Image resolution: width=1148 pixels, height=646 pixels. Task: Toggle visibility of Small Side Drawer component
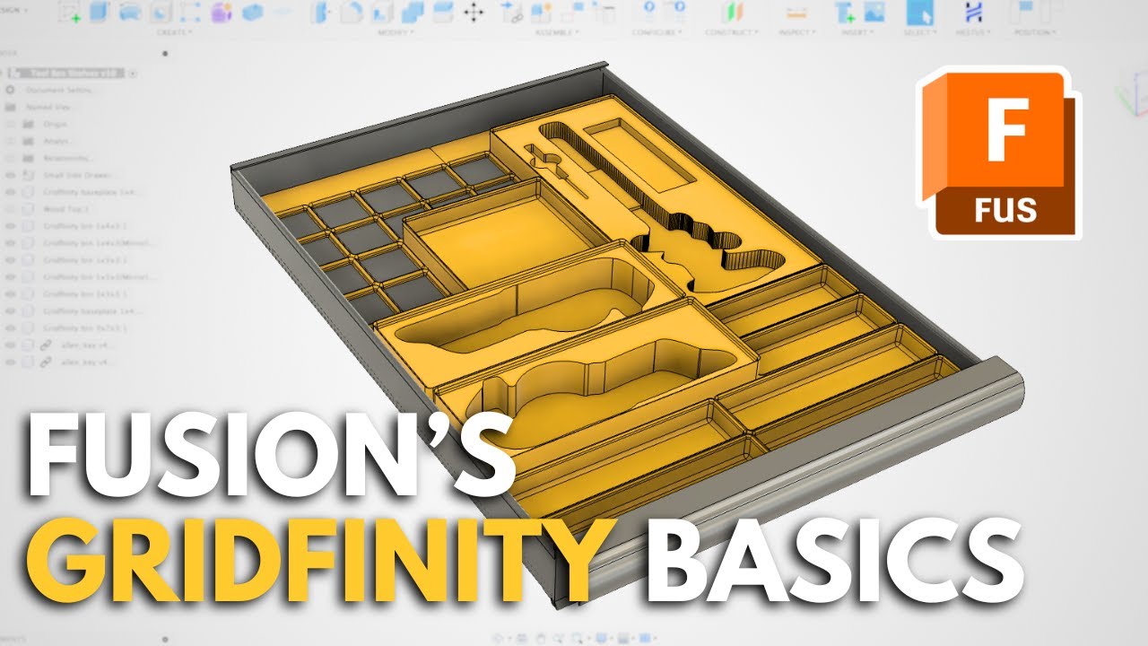pyautogui.click(x=10, y=176)
